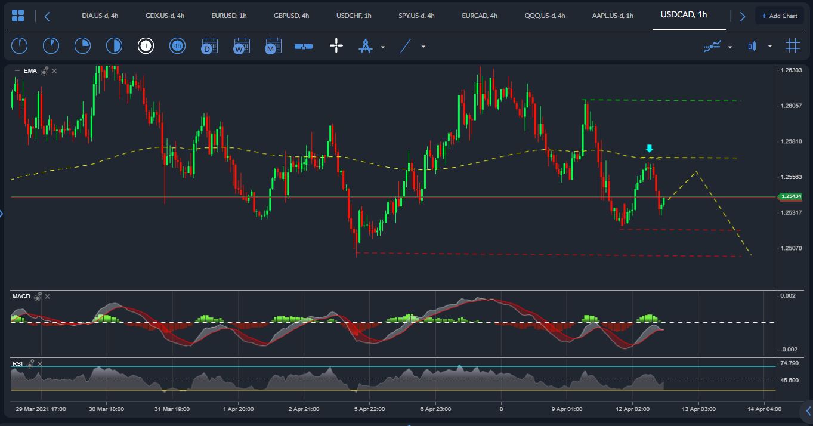813x426 pixels.
Task: Click the RSI 45.590 level label
Action: click(789, 380)
